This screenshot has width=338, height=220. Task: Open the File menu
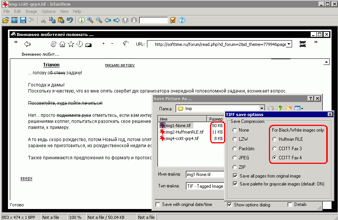[6, 11]
